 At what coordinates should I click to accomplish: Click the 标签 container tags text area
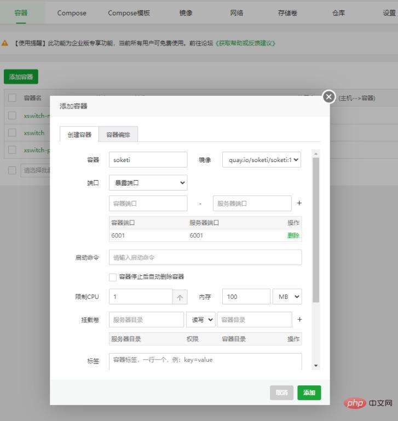pos(205,362)
